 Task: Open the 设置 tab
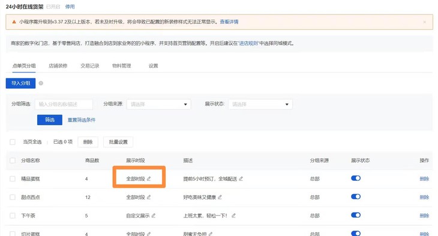pos(153,66)
